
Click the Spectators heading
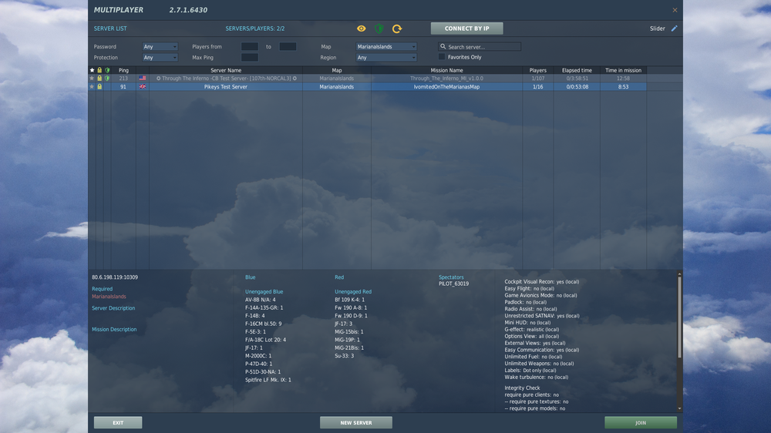(451, 277)
